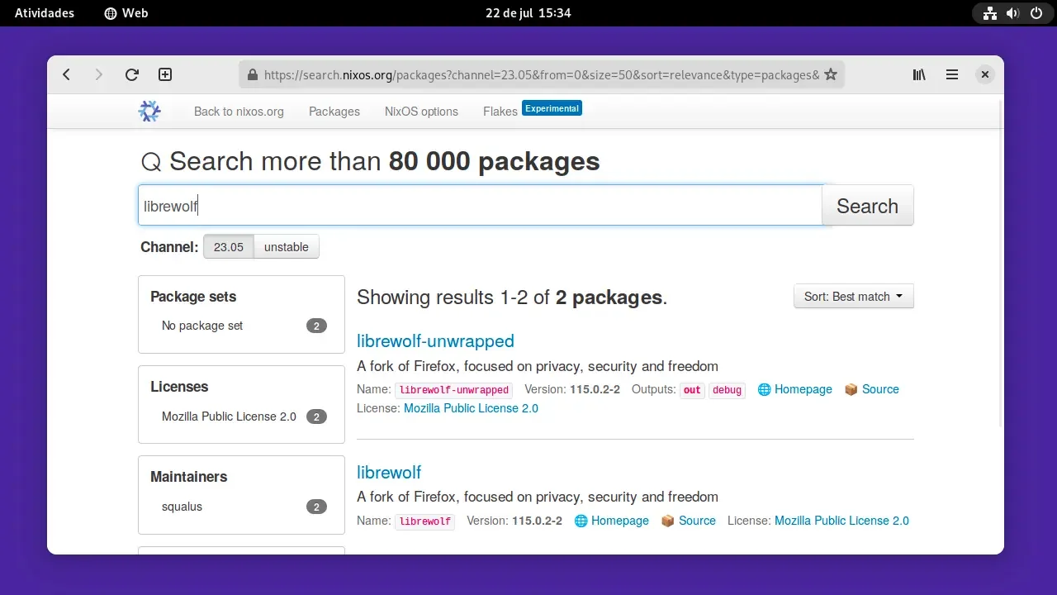The image size is (1057, 595).
Task: Click the Search button
Action: point(867,206)
